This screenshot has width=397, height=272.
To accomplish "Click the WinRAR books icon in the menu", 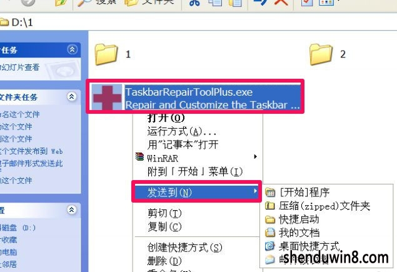I will coord(139,157).
